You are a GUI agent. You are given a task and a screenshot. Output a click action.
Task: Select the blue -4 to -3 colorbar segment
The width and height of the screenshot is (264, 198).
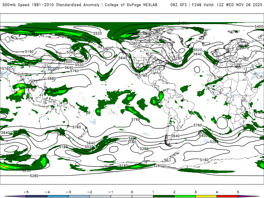[58, 196]
